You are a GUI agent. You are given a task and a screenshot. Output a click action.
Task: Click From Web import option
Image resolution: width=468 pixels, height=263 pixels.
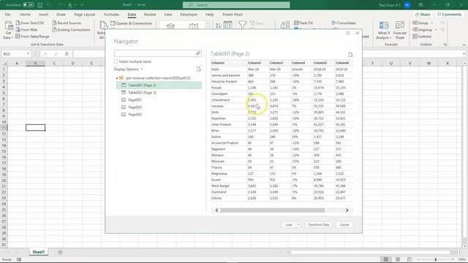pos(26,29)
